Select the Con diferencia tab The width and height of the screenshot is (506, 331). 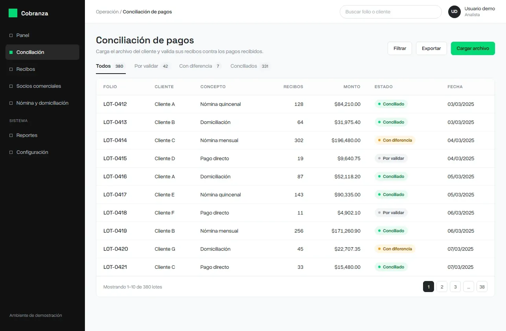pos(200,66)
